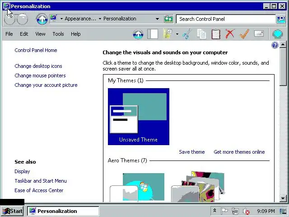Click the toolbar icon right of the checkmark
Screen dimensions: 289x217
click(x=259, y=33)
